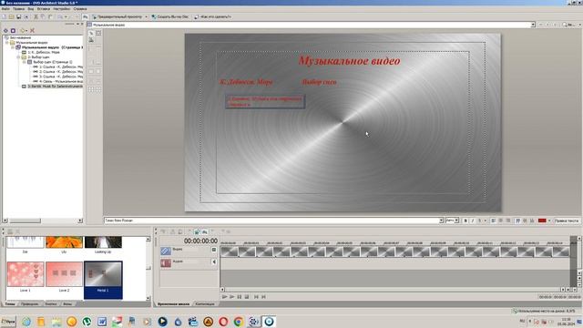Align text right
This screenshot has height=328, width=583.
coord(508,220)
